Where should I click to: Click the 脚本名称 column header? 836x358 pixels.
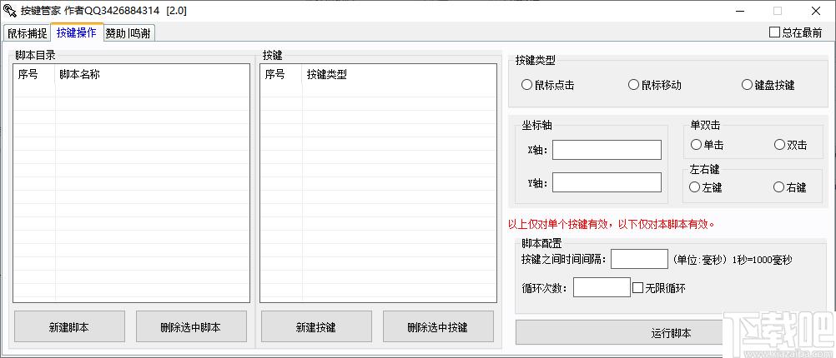point(152,74)
